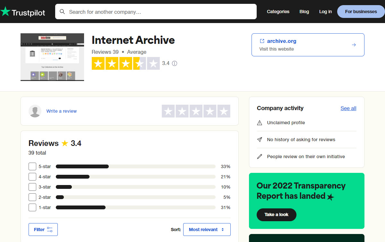Open the Most relevant sort dropdown
The width and height of the screenshot is (385, 242).
pos(207,230)
